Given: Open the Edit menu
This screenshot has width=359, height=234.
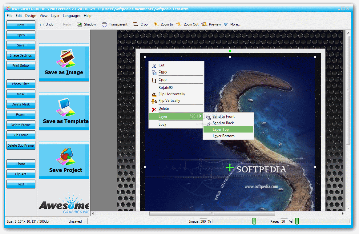Looking at the screenshot, I should pyautogui.click(x=19, y=16).
